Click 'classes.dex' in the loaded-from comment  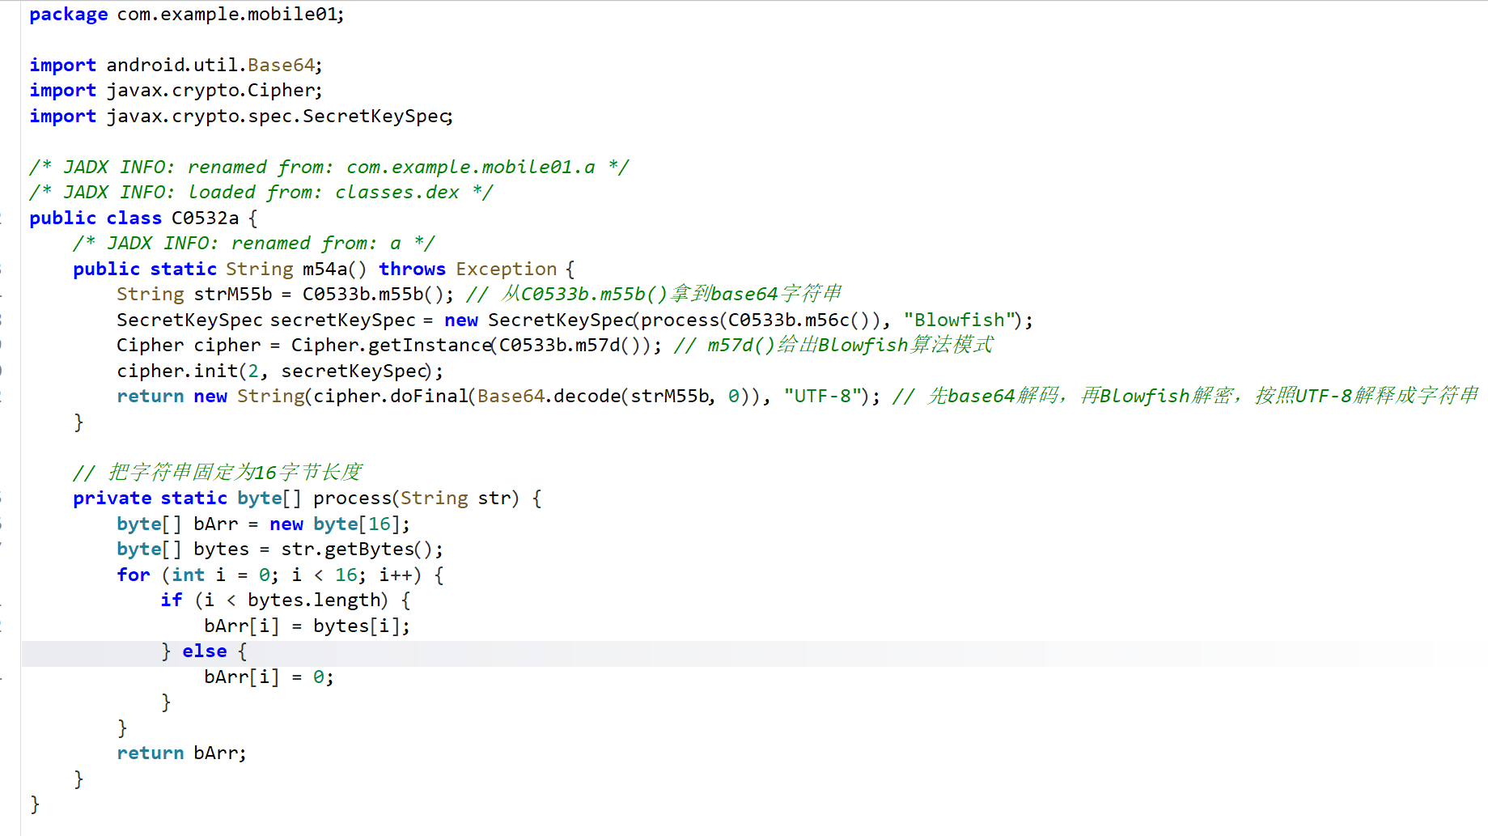click(396, 192)
